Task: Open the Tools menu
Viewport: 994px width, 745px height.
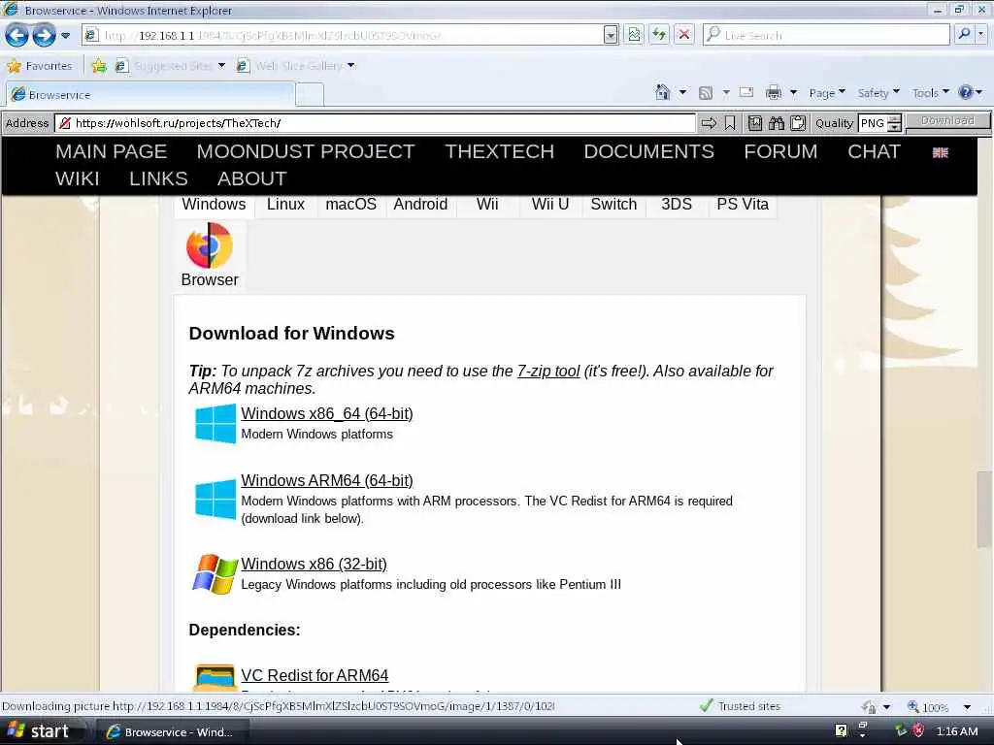Action: [931, 93]
